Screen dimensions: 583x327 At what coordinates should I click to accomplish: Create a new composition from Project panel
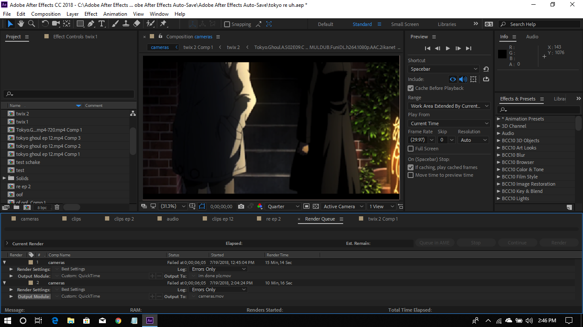(x=27, y=207)
